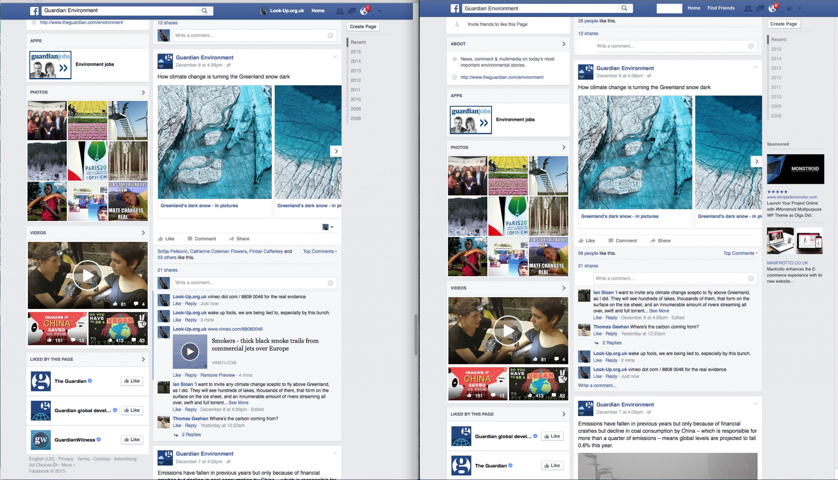Click Home in left window top bar
Viewport: 838px width, 480px height.
click(x=318, y=11)
